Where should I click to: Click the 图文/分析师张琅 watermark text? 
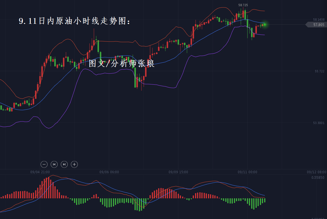point(122,63)
